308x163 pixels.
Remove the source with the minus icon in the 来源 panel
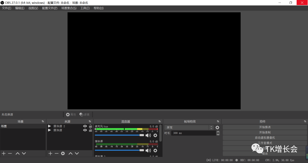pyautogui.click(x=56, y=153)
